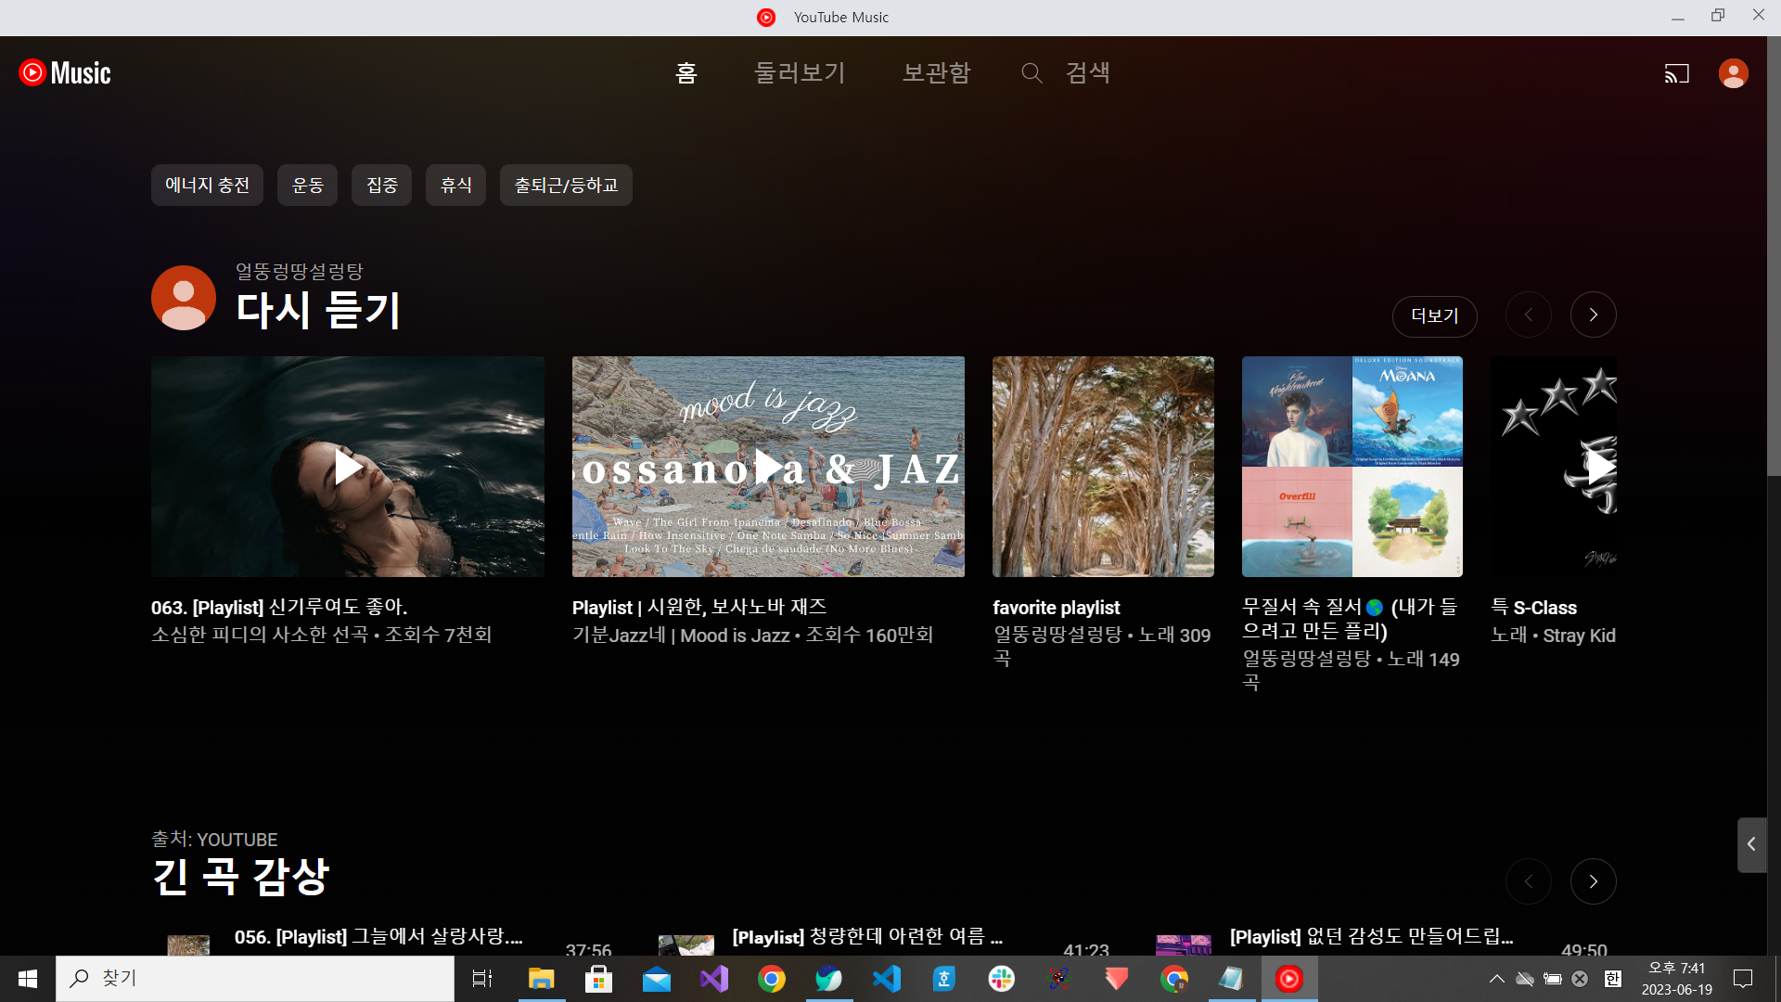Select the 집중 mood chip
The width and height of the screenshot is (1781, 1002).
381,186
